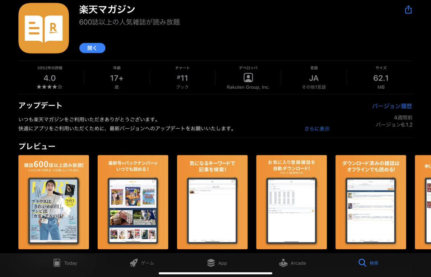Tap the ゲーム rocket icon

coord(134,263)
